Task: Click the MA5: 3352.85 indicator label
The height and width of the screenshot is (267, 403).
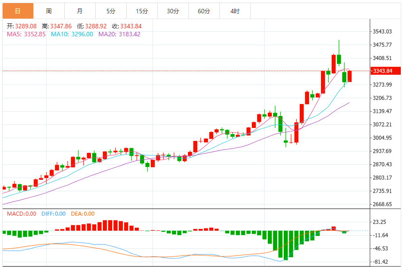Action: click(26, 34)
